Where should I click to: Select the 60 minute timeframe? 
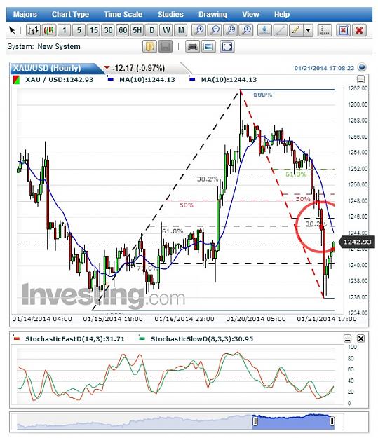coord(123,30)
